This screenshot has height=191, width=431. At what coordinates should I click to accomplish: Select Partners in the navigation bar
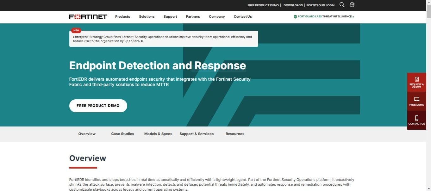[193, 16]
